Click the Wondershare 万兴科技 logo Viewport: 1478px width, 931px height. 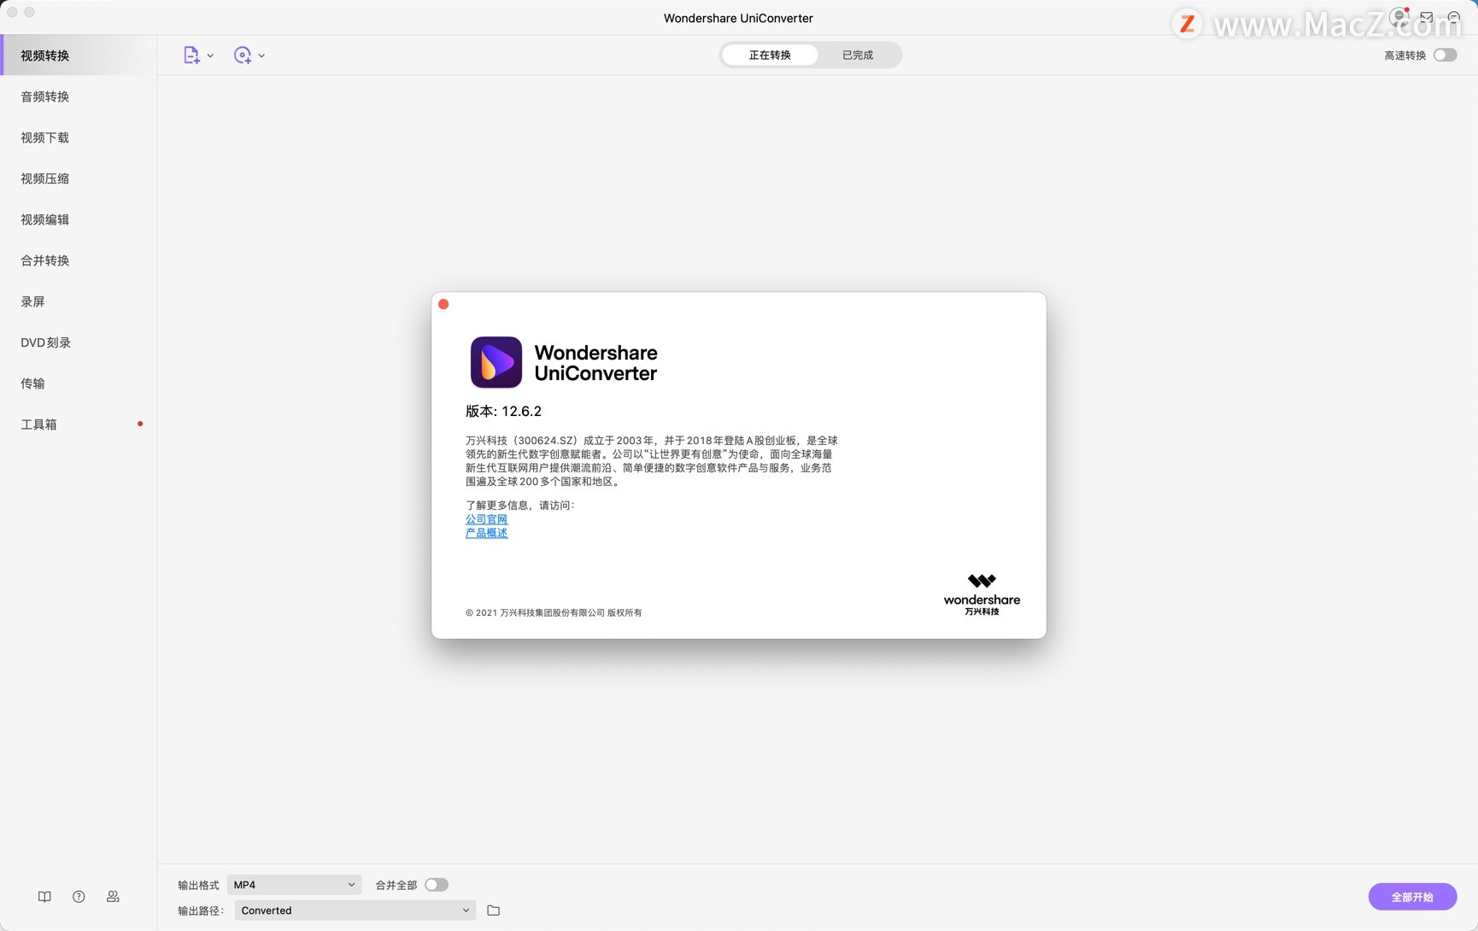pyautogui.click(x=982, y=594)
